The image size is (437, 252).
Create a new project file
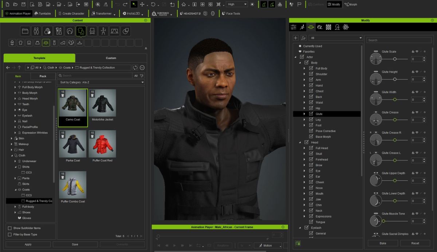[x=7, y=4]
